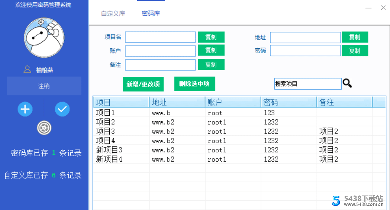Viewport: 390px width, 210px height.
Task: Click the 注销 logout button
Action: [44, 86]
